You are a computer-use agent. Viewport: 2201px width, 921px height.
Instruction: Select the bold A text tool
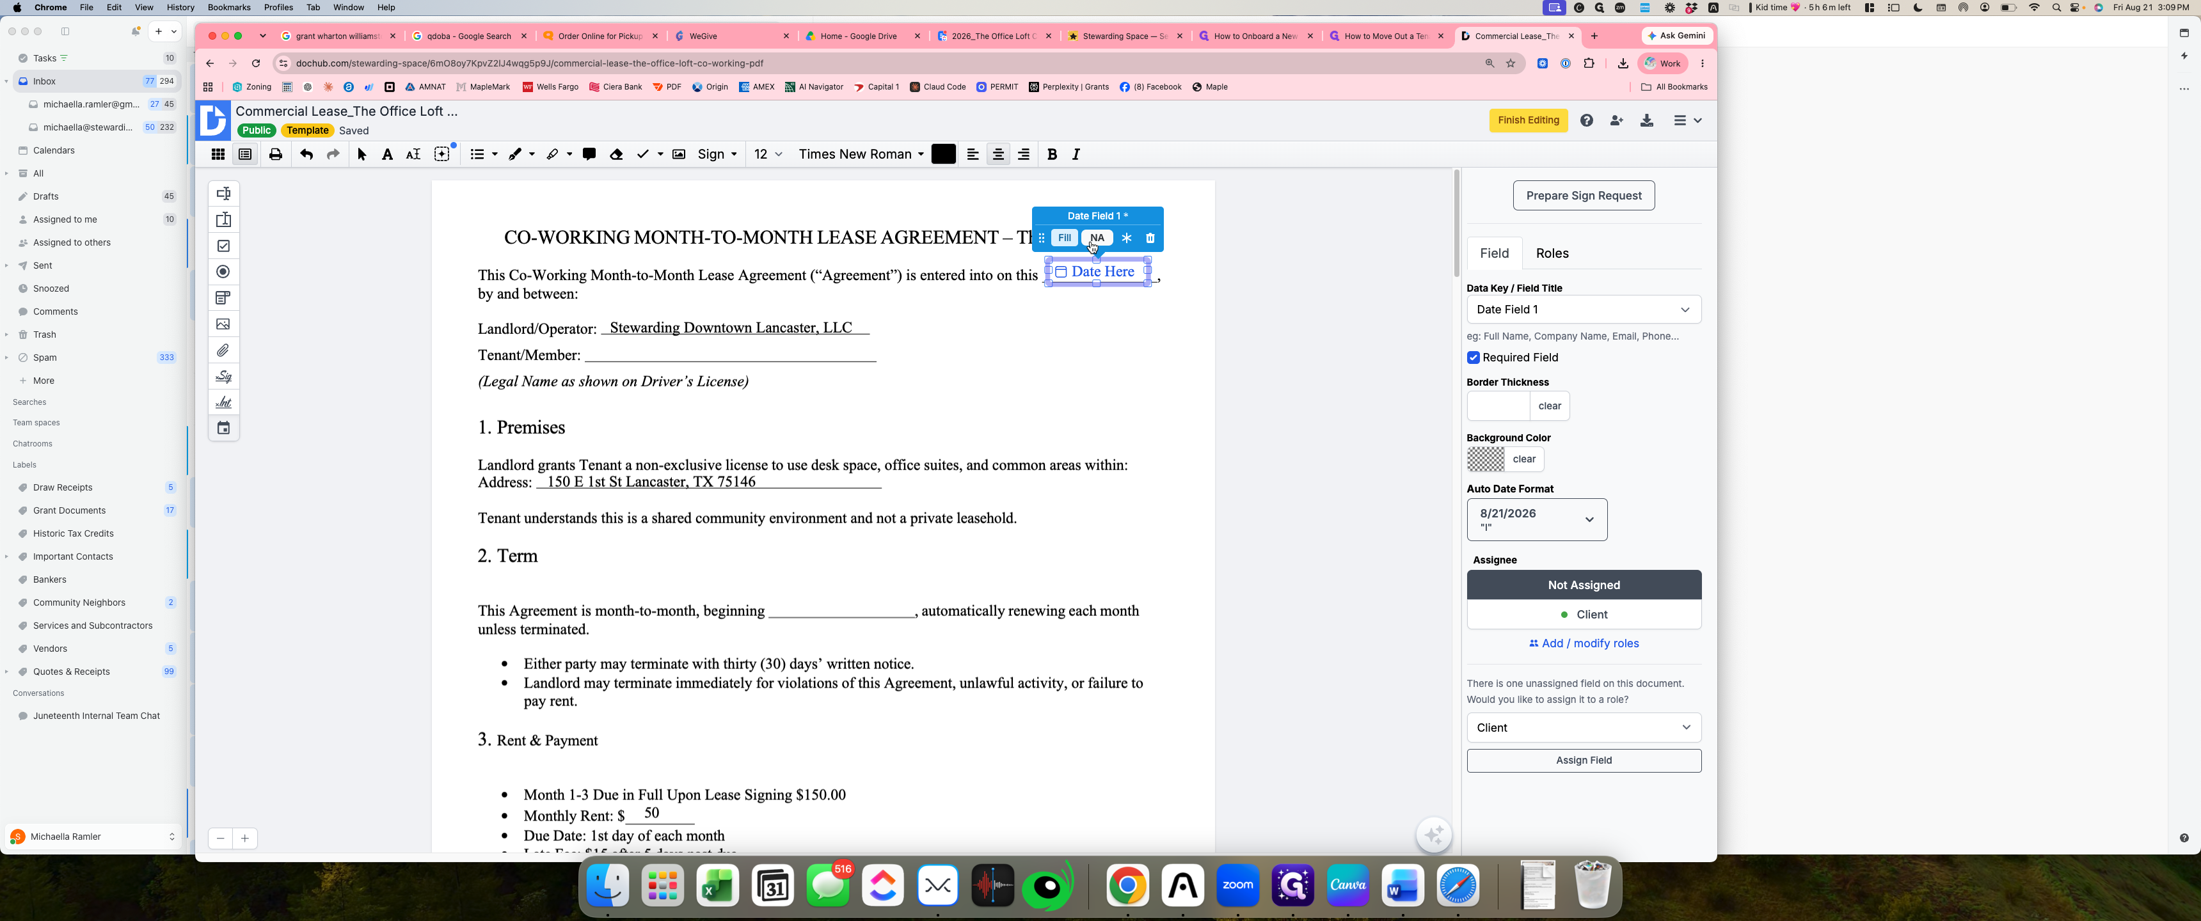387,155
